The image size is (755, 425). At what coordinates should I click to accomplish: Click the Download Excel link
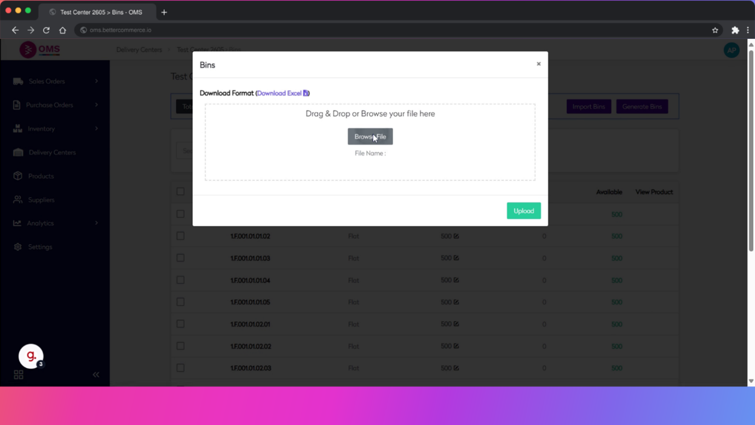click(x=279, y=93)
